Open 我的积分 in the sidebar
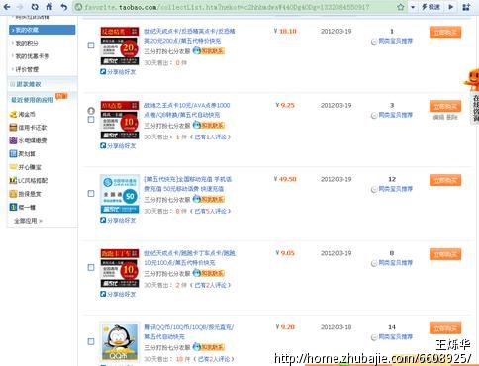The width and height of the screenshot is (479, 366). [x=27, y=43]
